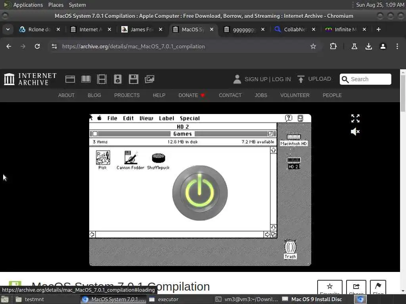Focus the Internet Archive search field
The image size is (406, 304).
click(x=365, y=79)
